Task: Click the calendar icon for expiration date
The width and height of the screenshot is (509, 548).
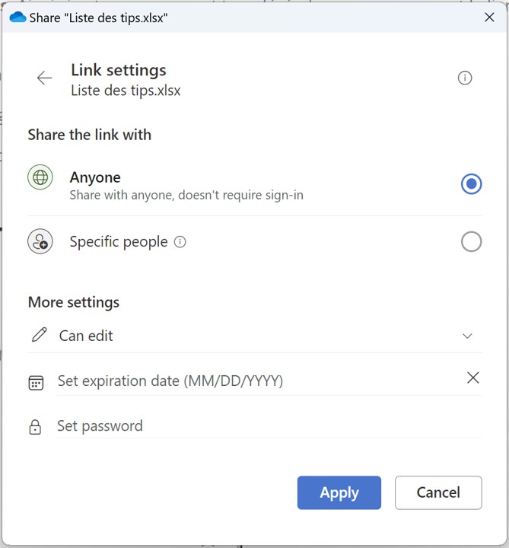Action: pyautogui.click(x=36, y=382)
